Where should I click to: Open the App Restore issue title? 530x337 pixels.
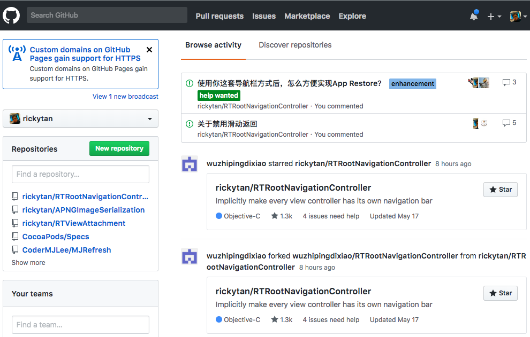(289, 83)
